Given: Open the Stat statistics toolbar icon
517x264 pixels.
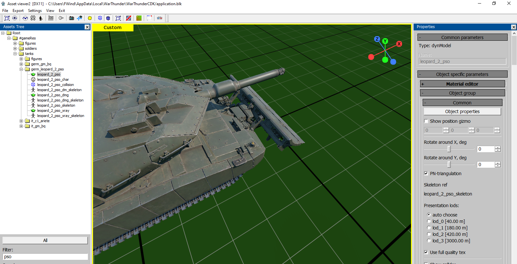Looking at the screenshot, I should (x=51, y=18).
